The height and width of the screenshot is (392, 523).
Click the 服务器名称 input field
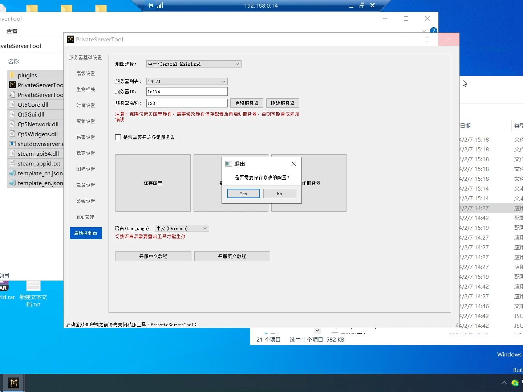187,103
